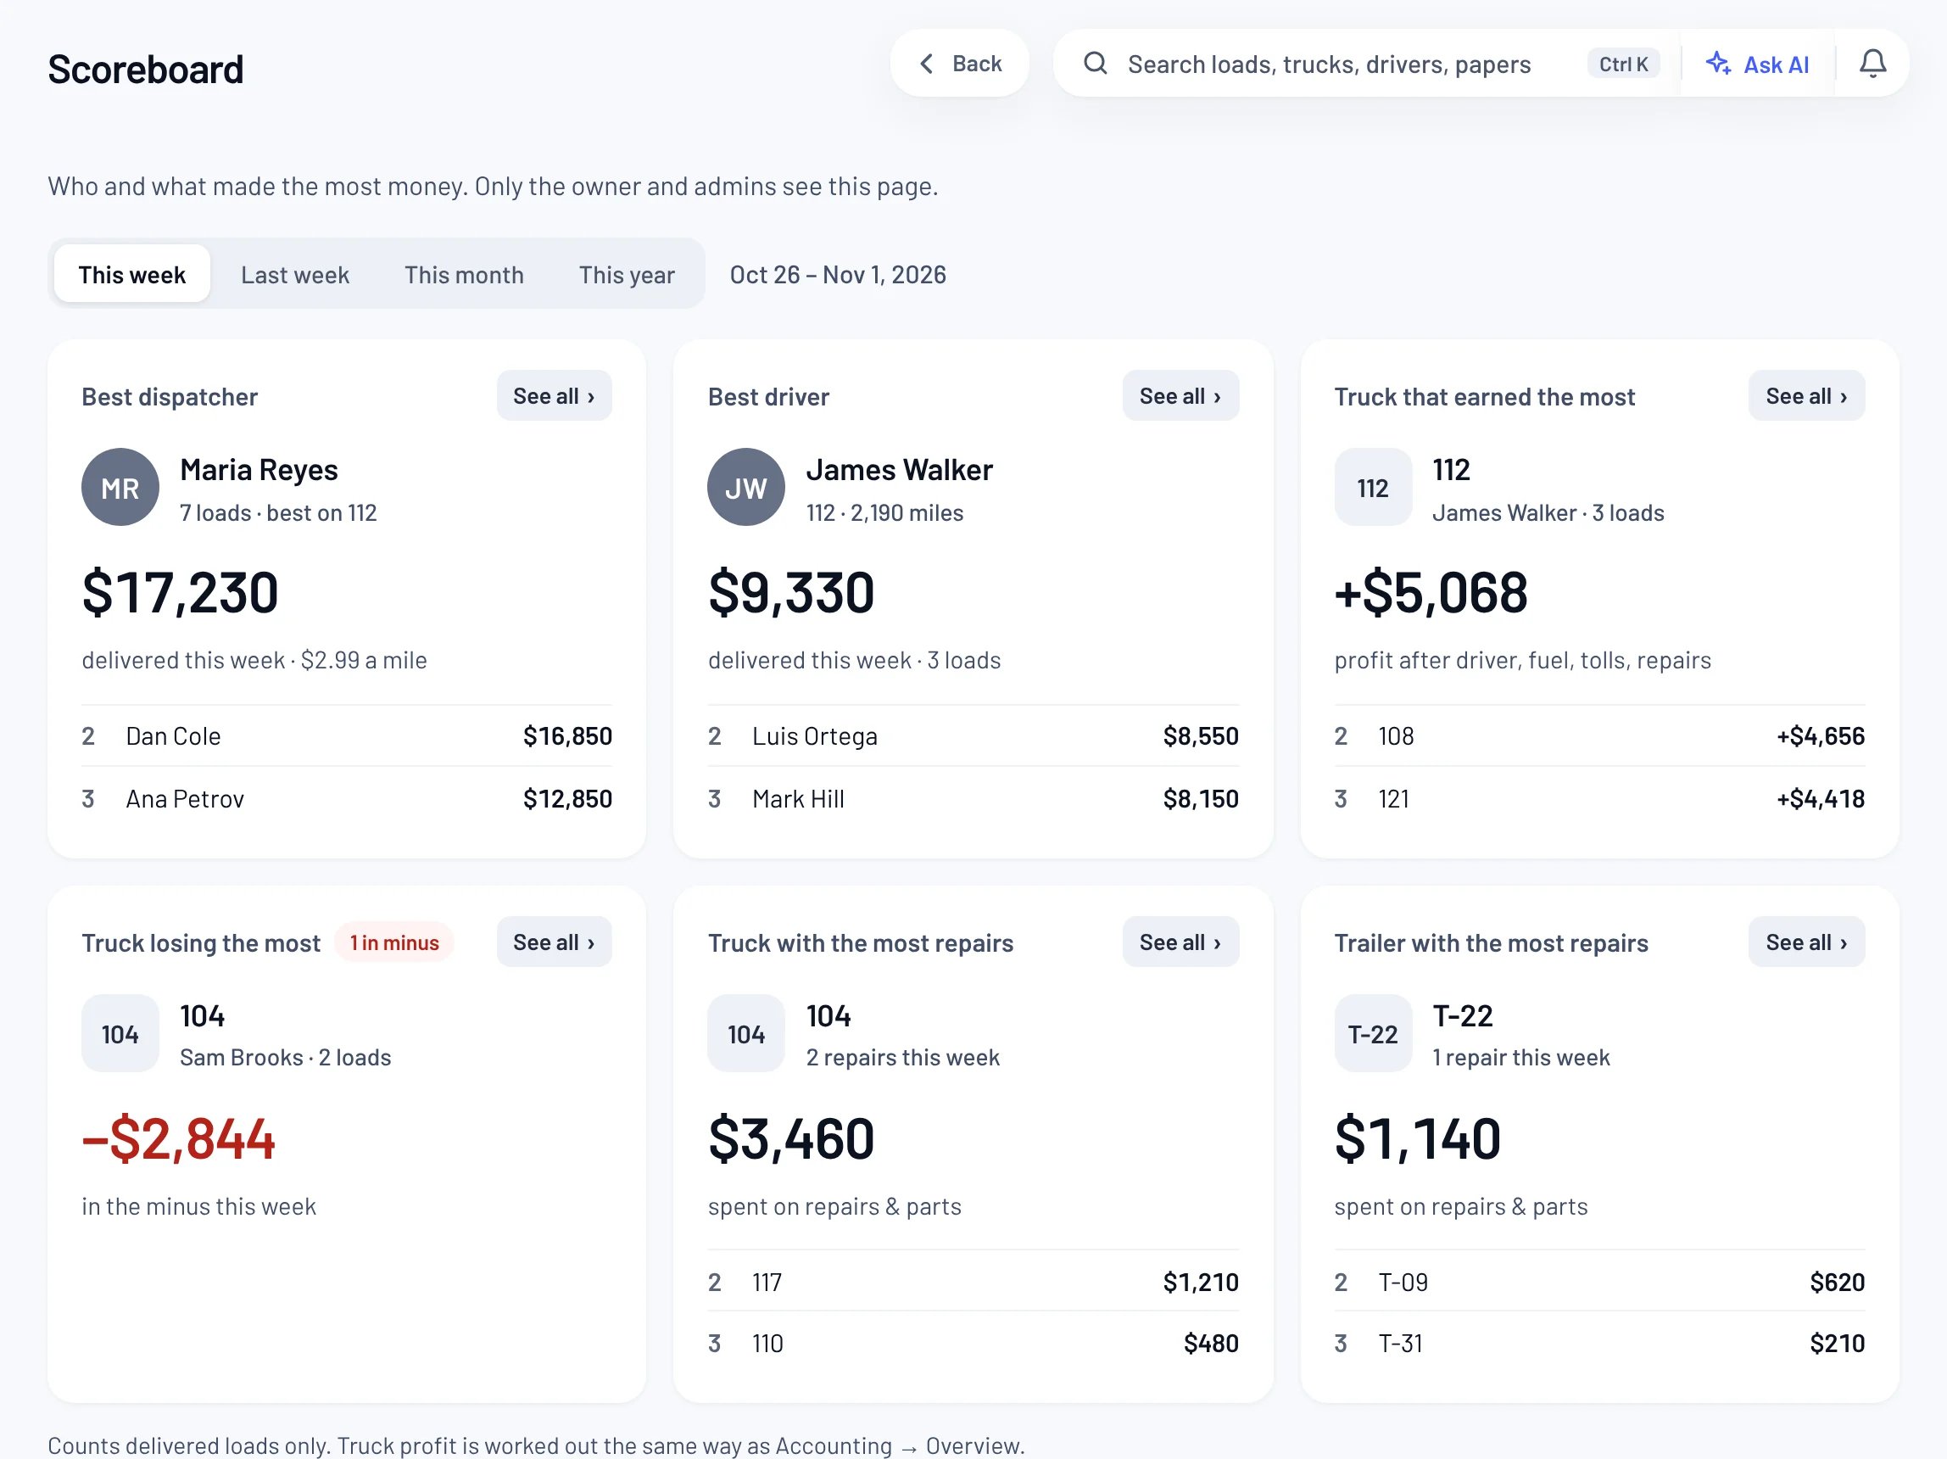The height and width of the screenshot is (1459, 1947).
Task: Open See all for Best driver
Action: point(1180,396)
